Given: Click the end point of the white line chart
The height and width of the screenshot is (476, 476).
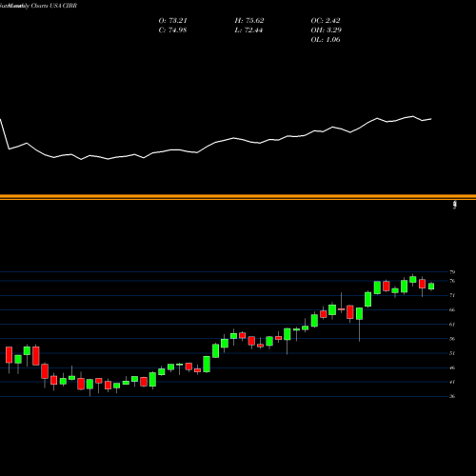Looking at the screenshot, I should point(431,119).
